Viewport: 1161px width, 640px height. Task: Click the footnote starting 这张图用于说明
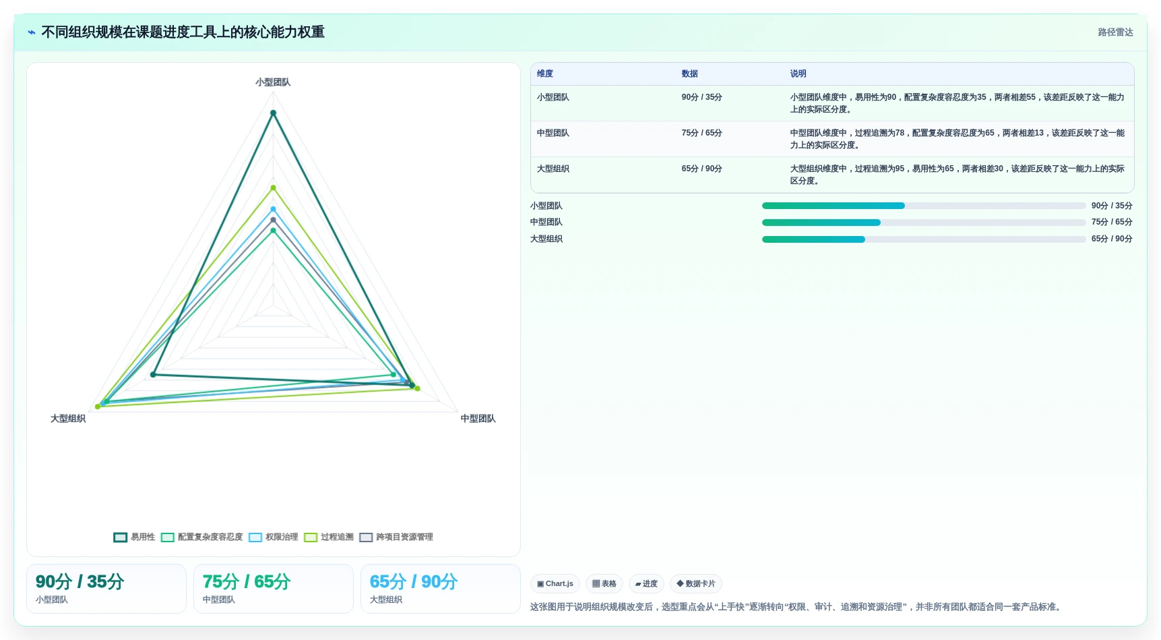[797, 607]
